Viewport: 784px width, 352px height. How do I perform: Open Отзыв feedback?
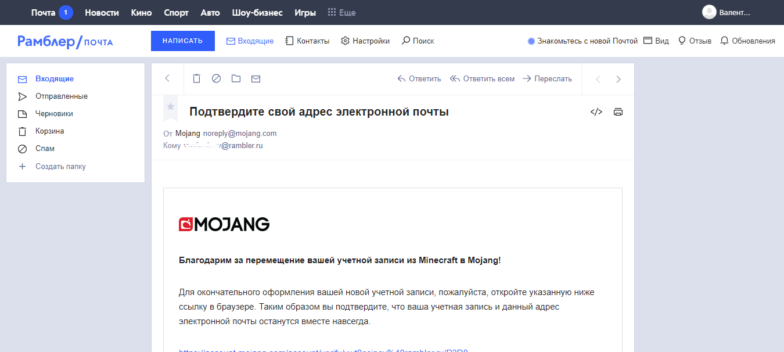695,41
